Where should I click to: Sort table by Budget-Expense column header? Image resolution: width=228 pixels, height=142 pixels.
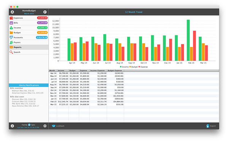click(116, 70)
